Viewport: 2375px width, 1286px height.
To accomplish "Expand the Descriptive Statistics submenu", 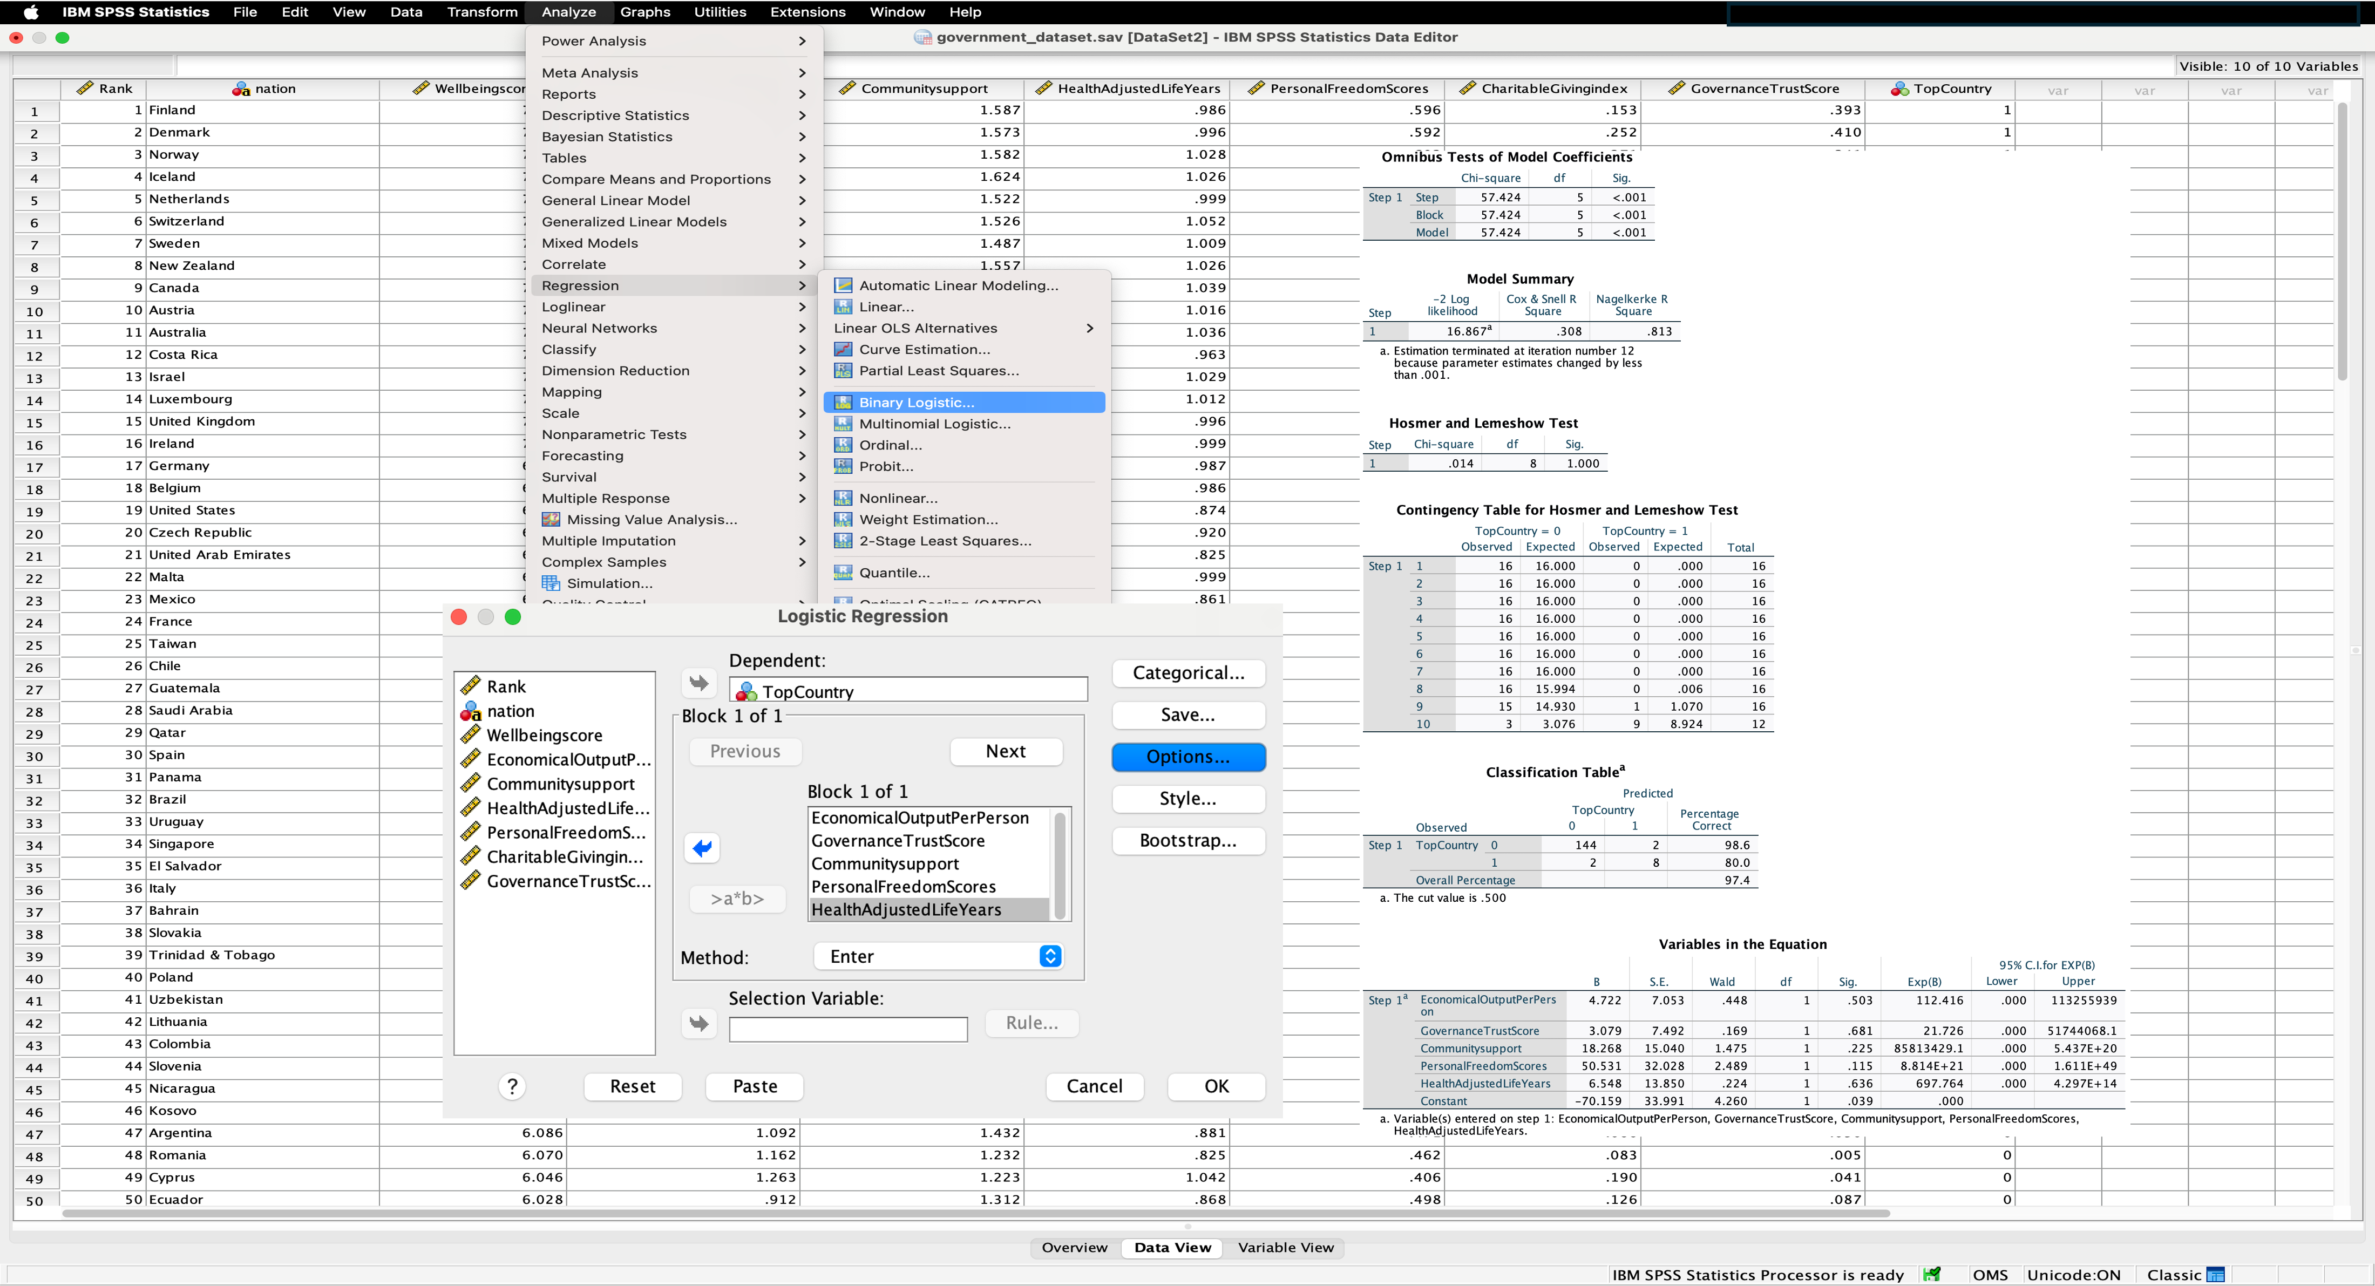I will click(x=673, y=115).
